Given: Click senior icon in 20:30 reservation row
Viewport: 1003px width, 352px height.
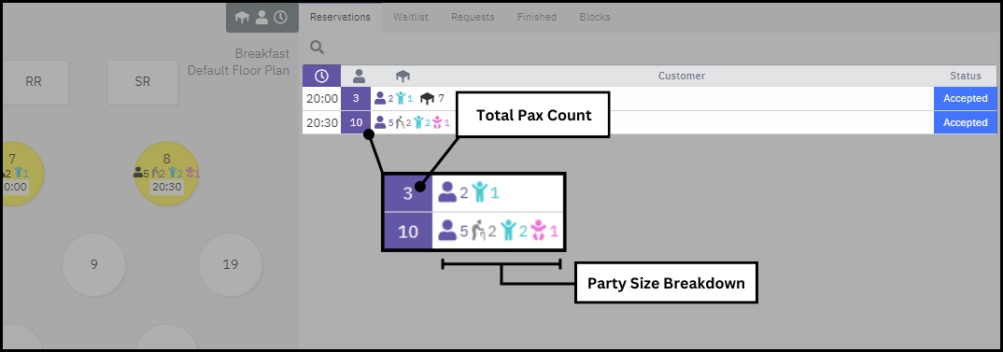Looking at the screenshot, I should (x=400, y=122).
